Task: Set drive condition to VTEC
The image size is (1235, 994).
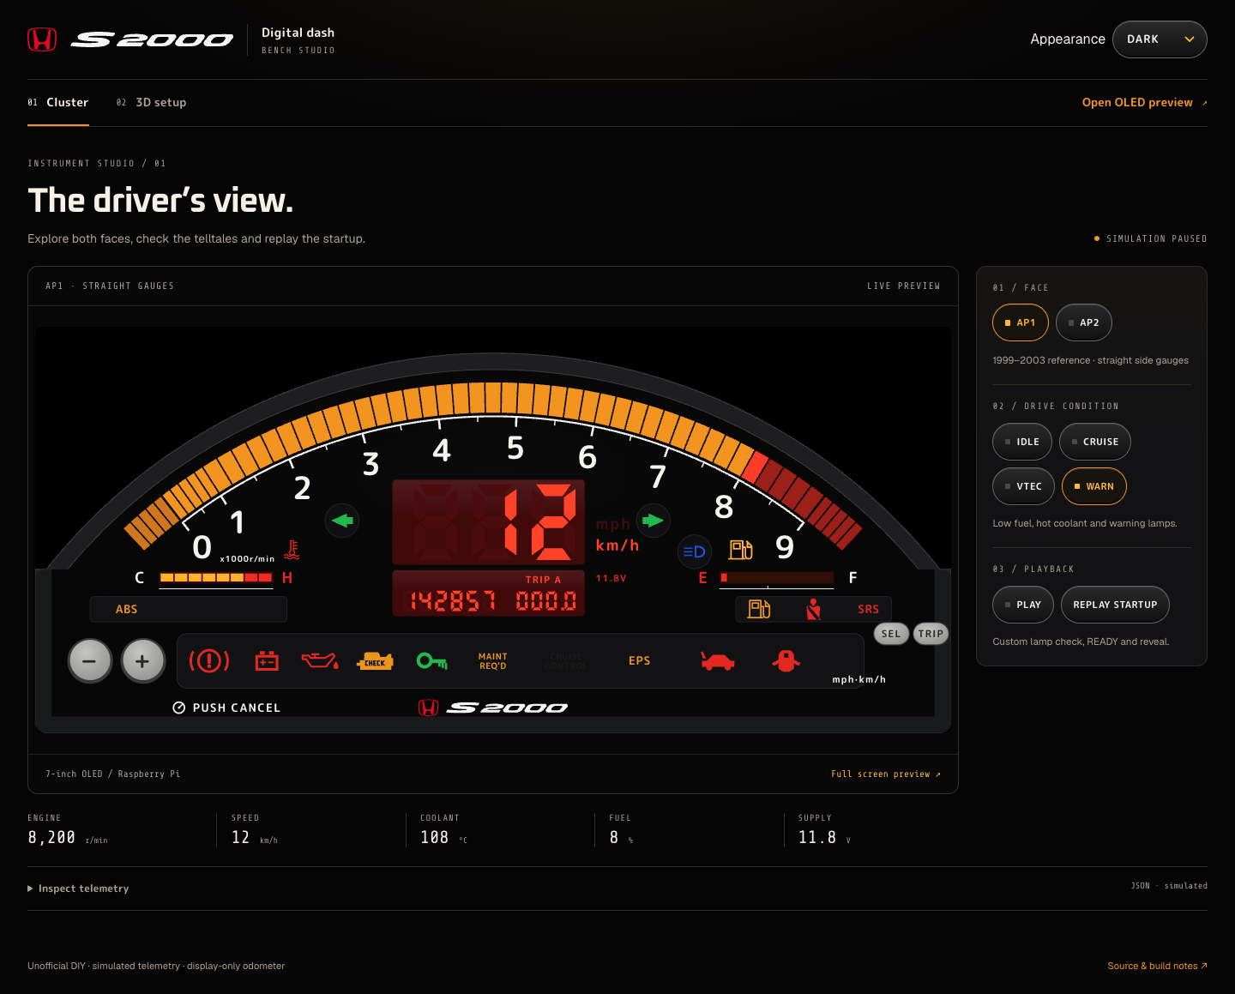Action: pos(1023,486)
